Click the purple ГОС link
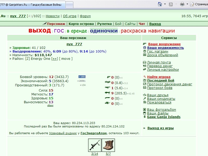Screen dimensions: 208x156 coord(59,31)
